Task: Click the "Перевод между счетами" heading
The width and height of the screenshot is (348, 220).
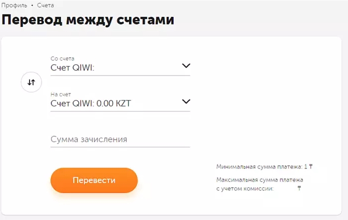Action: [x=88, y=20]
